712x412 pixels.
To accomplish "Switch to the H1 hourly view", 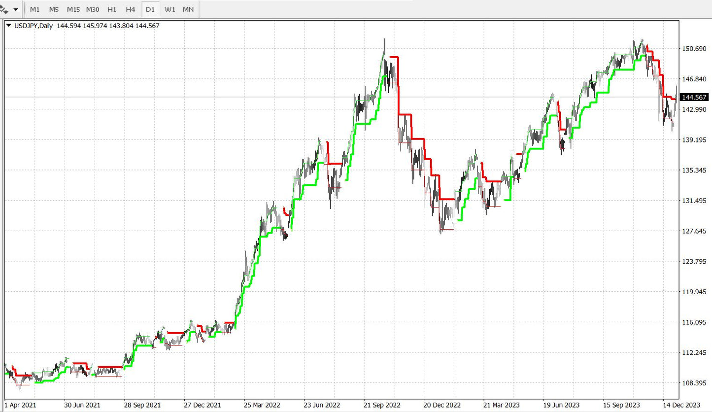I will point(111,9).
